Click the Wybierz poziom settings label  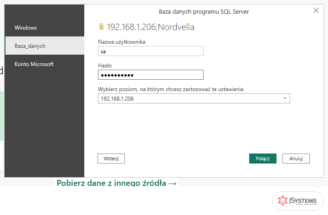tap(171, 89)
